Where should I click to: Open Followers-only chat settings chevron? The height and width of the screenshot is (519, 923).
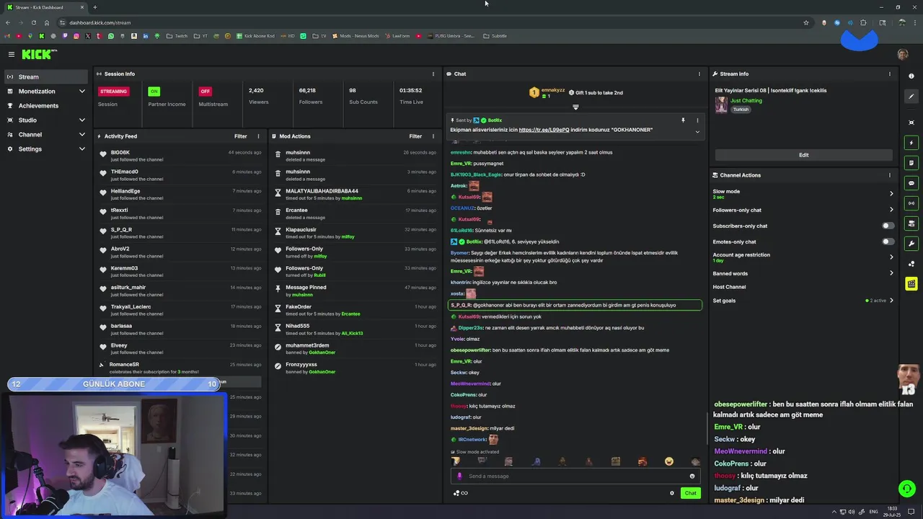(891, 210)
